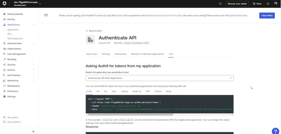This screenshot has width=281, height=134.
Task: Expand the Monitoring section chevron
Action: pos(34,81)
